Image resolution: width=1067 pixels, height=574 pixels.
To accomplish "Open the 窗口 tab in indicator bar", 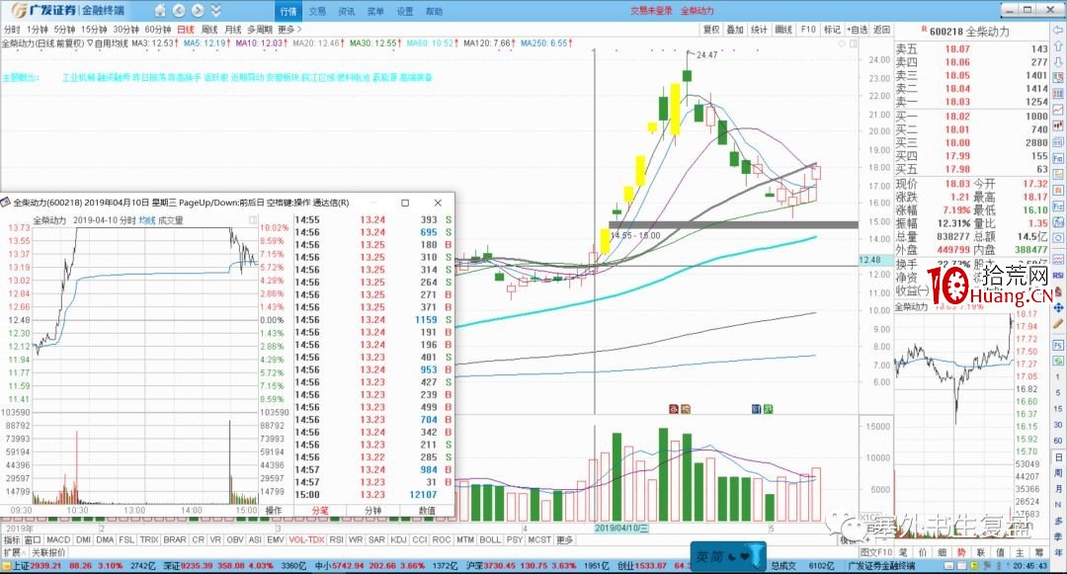I will pyautogui.click(x=34, y=540).
